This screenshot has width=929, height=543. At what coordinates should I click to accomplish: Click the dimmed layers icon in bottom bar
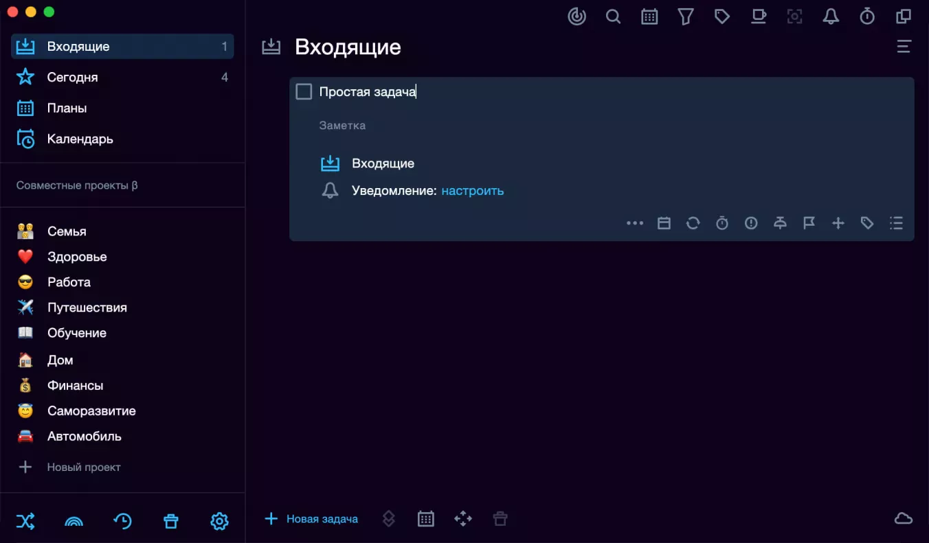[389, 519]
